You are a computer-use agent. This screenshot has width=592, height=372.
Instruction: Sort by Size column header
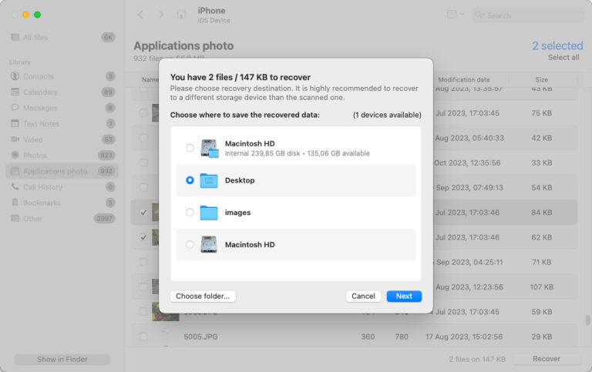[x=541, y=79]
